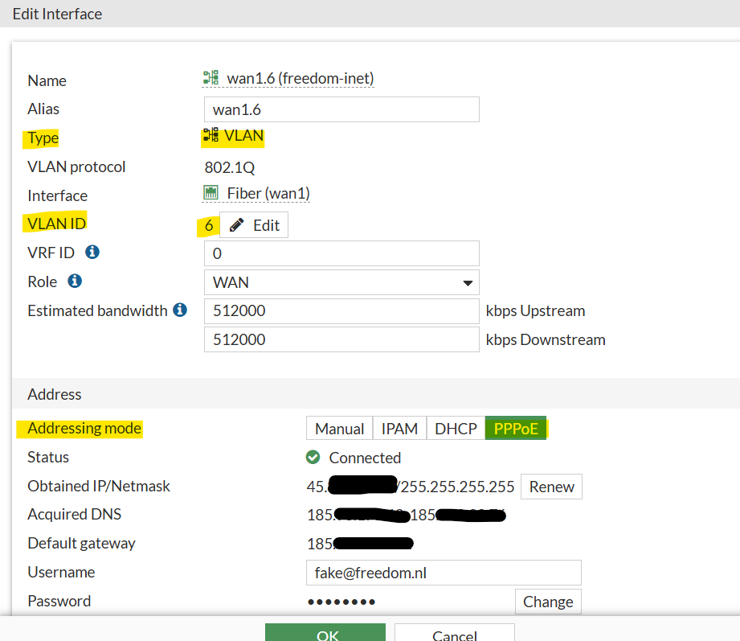
Task: Switch addressing mode to DHCP
Action: pos(456,429)
